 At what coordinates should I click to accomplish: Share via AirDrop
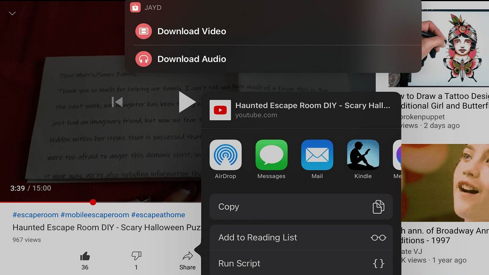click(x=225, y=155)
